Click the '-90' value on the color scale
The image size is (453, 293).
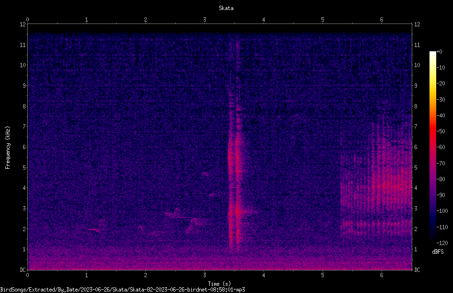click(x=441, y=195)
